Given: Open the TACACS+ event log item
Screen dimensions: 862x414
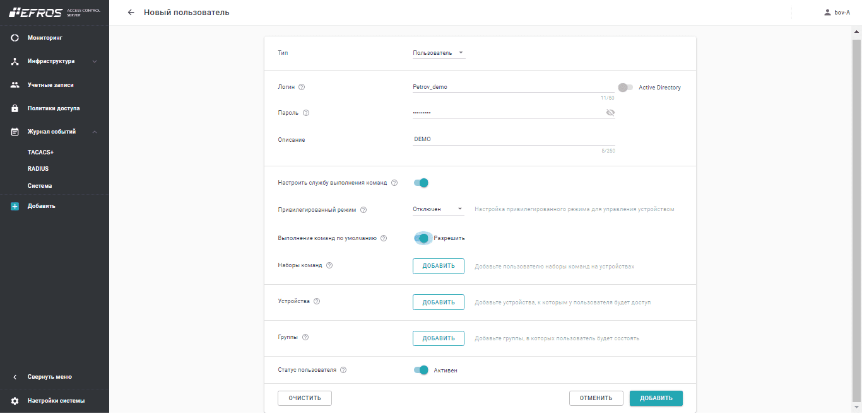Looking at the screenshot, I should pyautogui.click(x=40, y=152).
